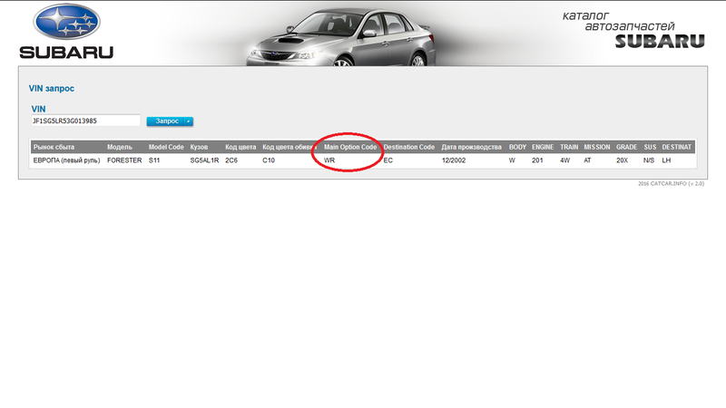This screenshot has width=726, height=408.
Task: Click the 'ENGINE' column header
Action: click(x=543, y=147)
